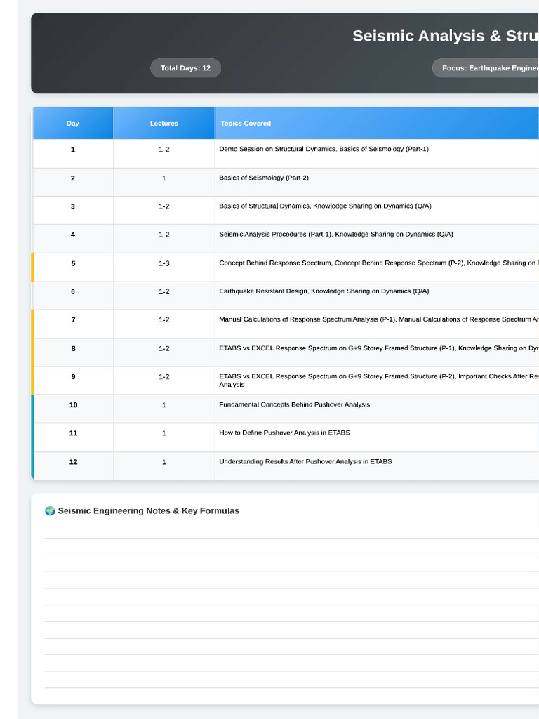Click the lectures cell for Day 1
The image size is (539, 719).
click(x=164, y=153)
